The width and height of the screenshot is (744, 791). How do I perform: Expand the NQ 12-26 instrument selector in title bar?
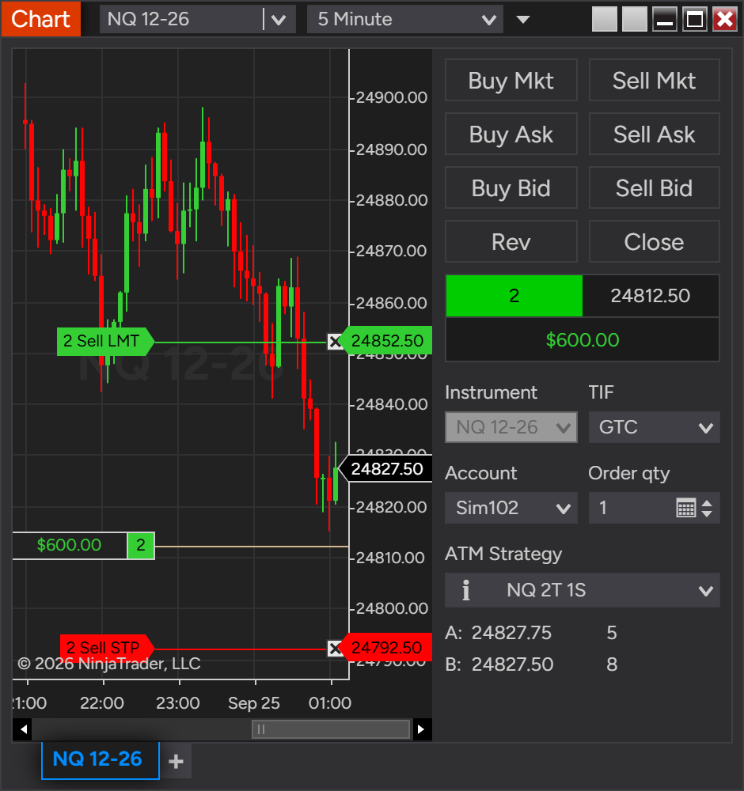coord(279,20)
